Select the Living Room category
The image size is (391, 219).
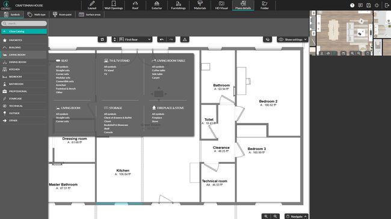(24, 55)
